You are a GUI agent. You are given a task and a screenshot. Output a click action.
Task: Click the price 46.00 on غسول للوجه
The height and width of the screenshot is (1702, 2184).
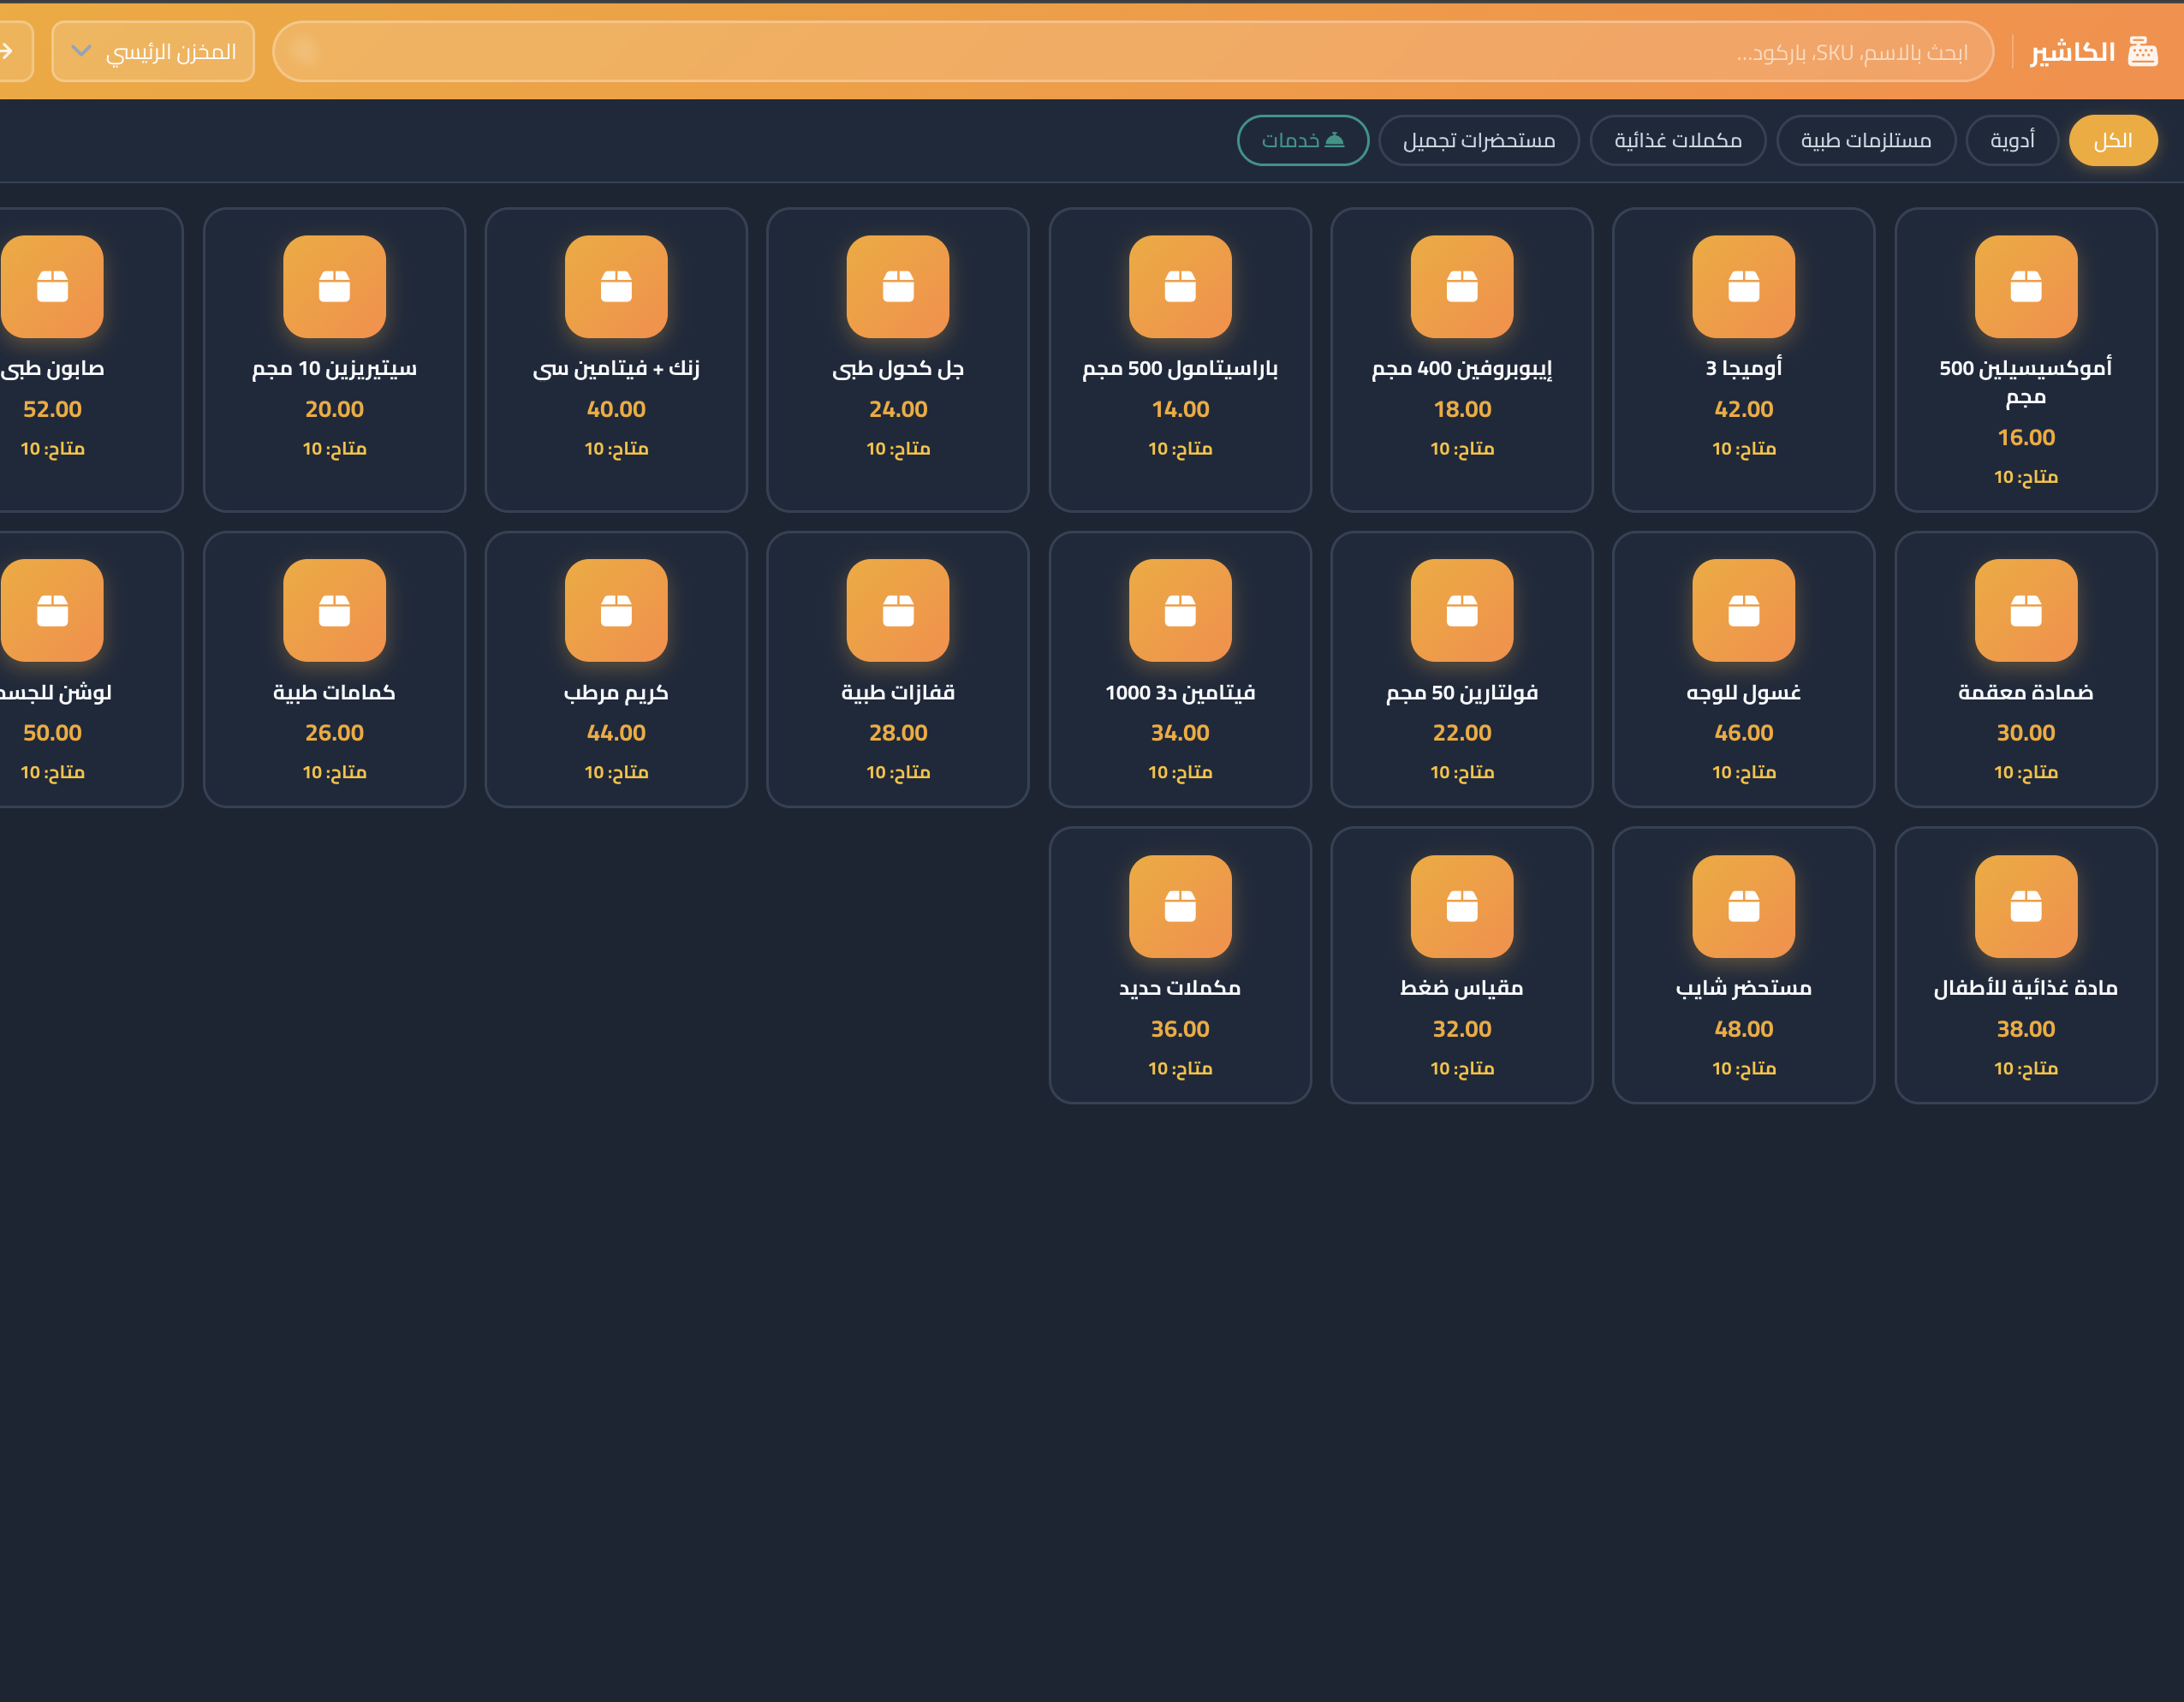(x=1744, y=733)
